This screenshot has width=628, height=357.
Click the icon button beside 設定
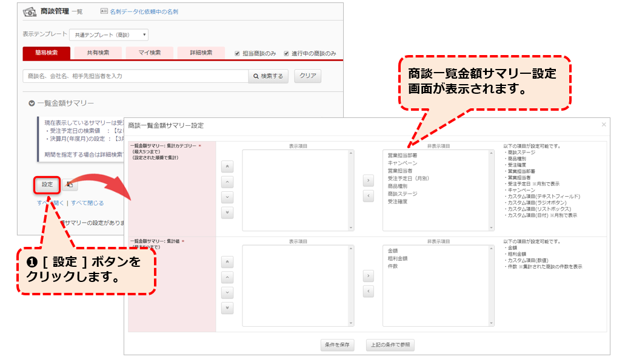pos(70,185)
